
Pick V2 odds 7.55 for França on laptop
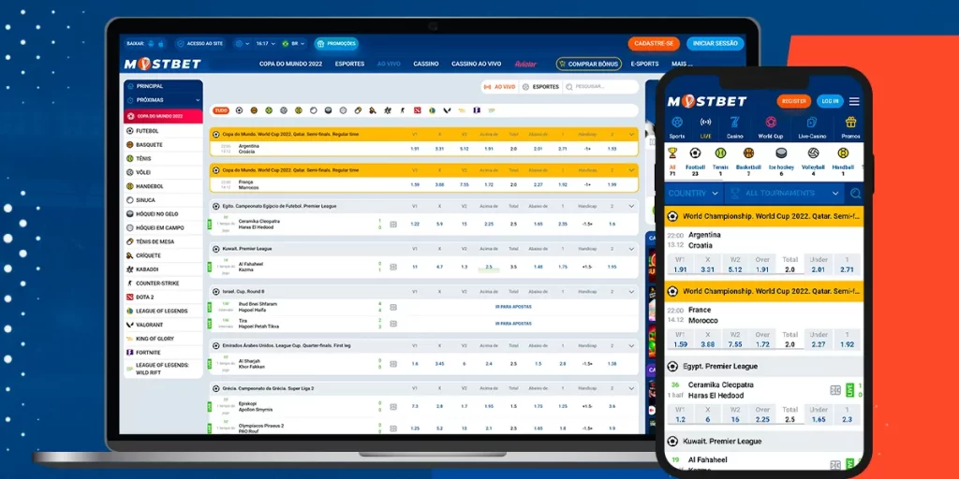[x=465, y=184]
